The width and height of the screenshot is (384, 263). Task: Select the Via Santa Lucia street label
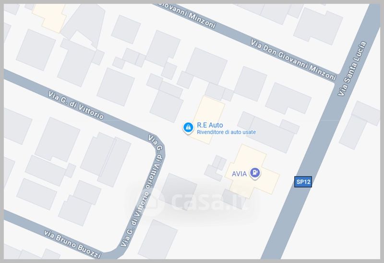pos(352,68)
